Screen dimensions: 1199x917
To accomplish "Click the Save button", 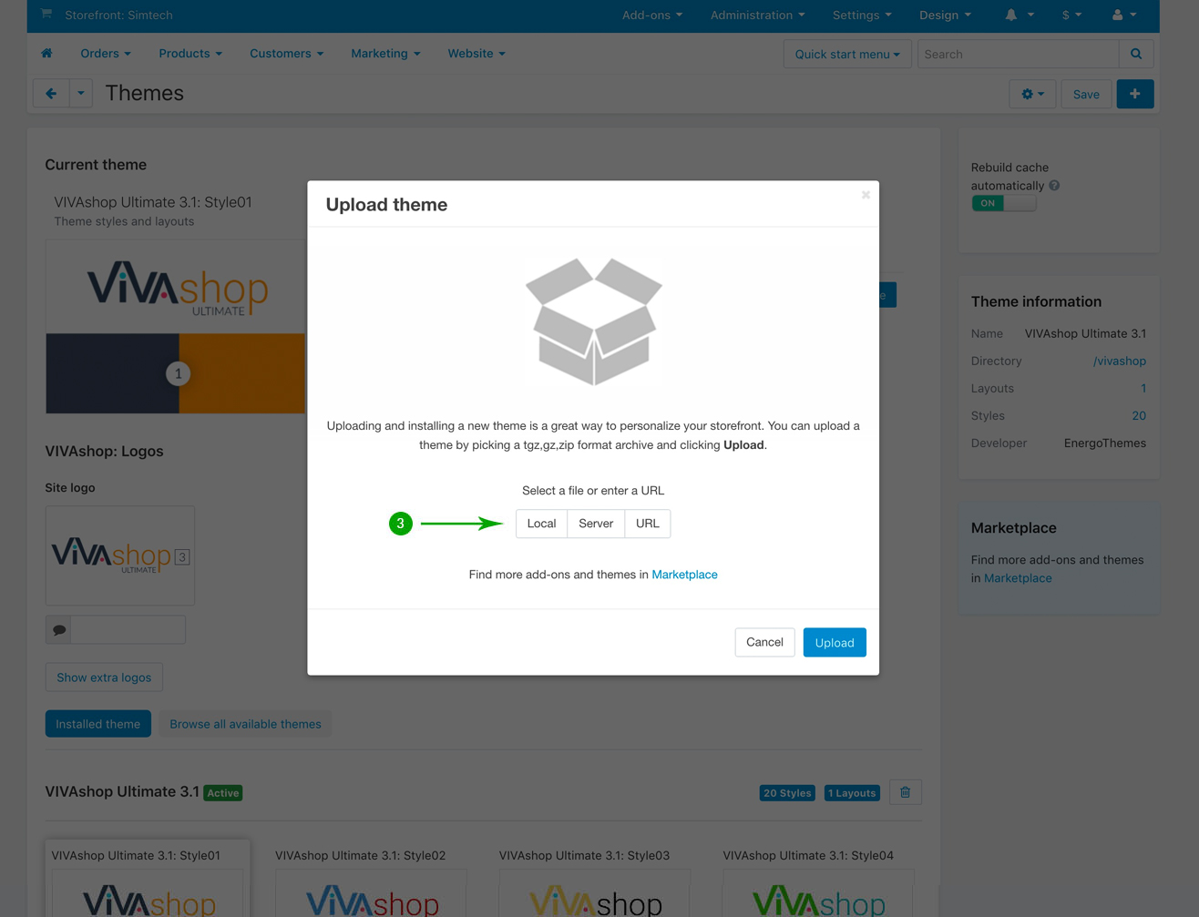I will (x=1086, y=94).
